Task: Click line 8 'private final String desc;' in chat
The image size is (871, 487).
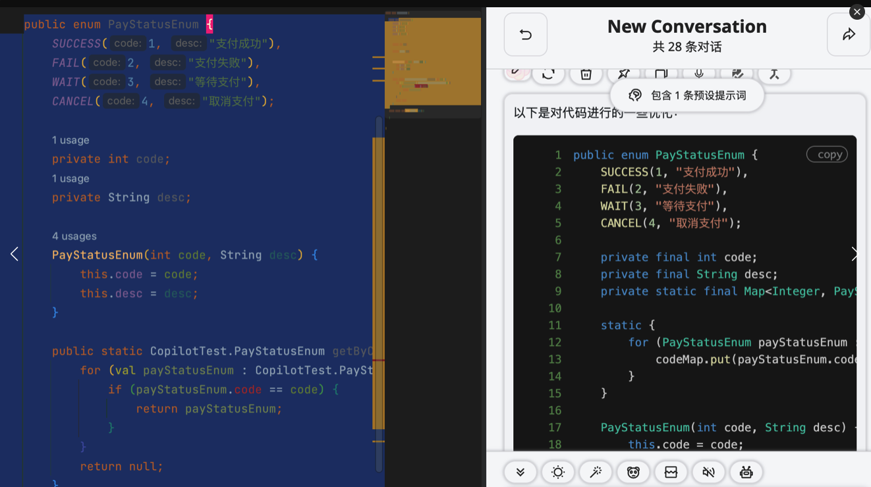Action: tap(689, 274)
